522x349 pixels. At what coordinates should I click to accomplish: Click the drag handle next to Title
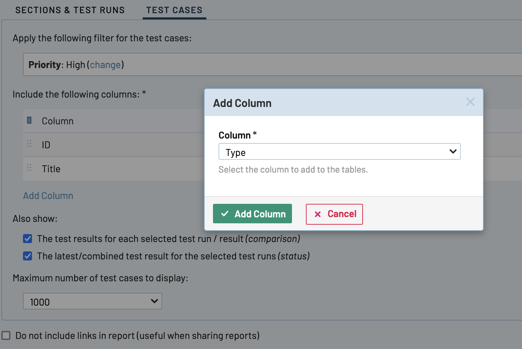coord(29,168)
